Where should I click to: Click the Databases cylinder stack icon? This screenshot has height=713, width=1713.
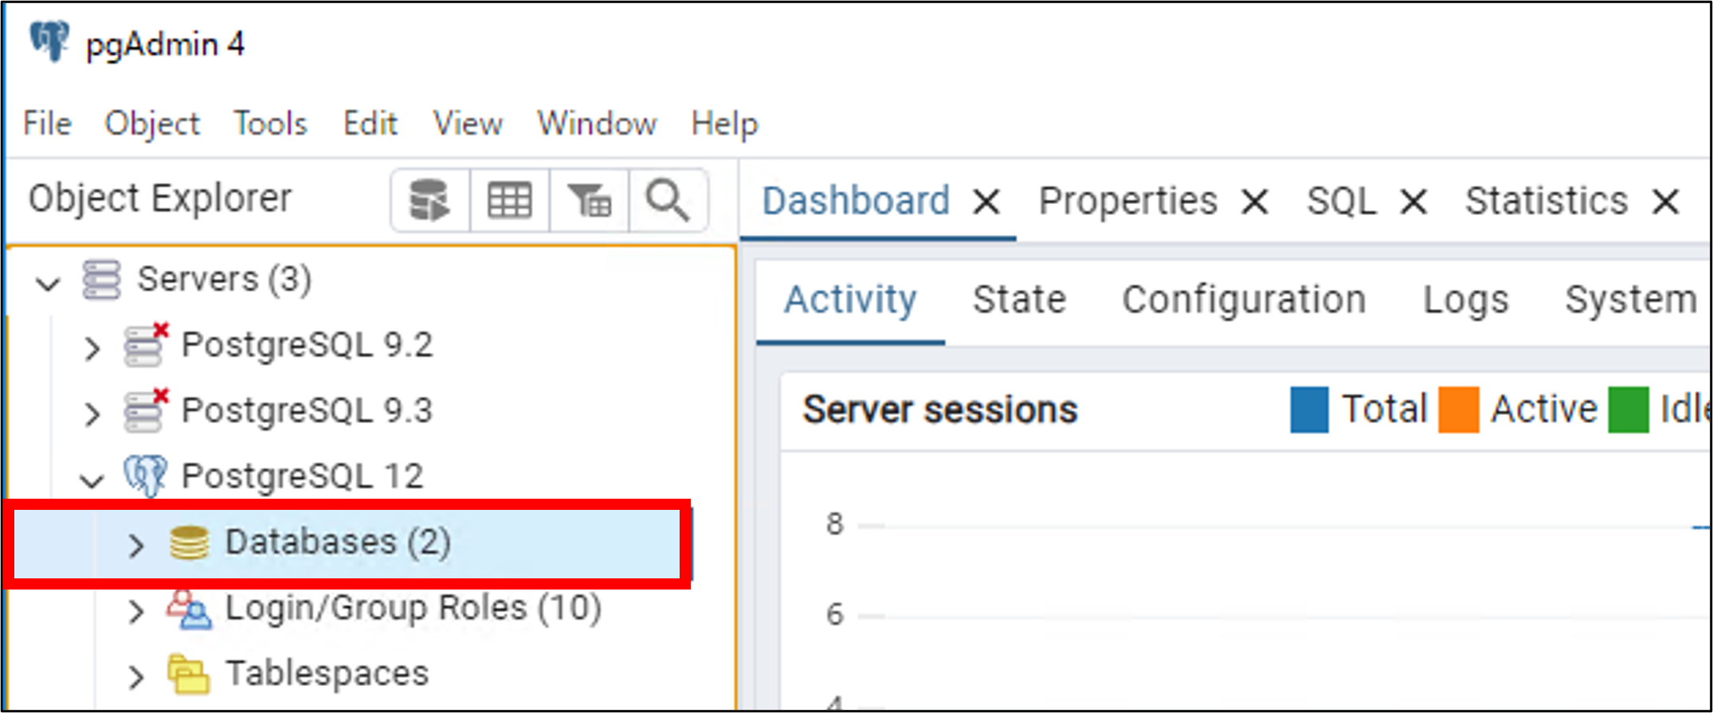click(x=189, y=543)
